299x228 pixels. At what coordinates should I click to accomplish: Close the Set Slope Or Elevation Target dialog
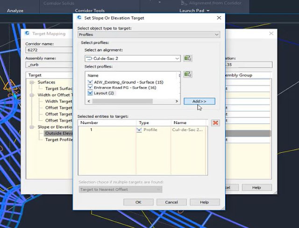(x=219, y=18)
